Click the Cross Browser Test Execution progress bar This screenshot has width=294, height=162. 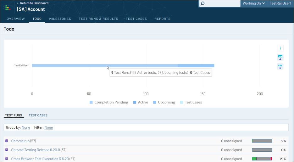click(262, 159)
